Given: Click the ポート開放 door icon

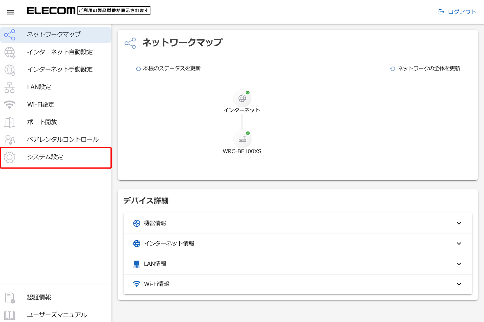Looking at the screenshot, I should (10, 122).
